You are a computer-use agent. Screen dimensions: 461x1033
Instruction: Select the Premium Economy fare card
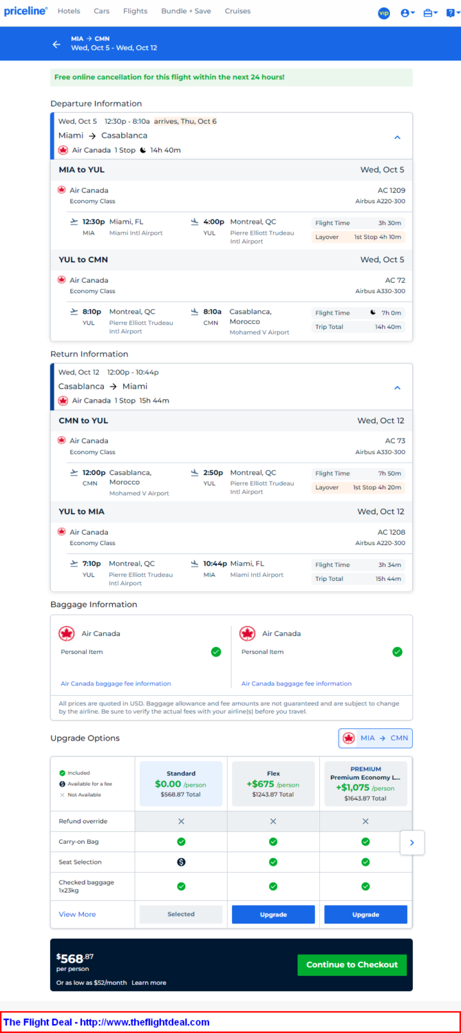(365, 784)
